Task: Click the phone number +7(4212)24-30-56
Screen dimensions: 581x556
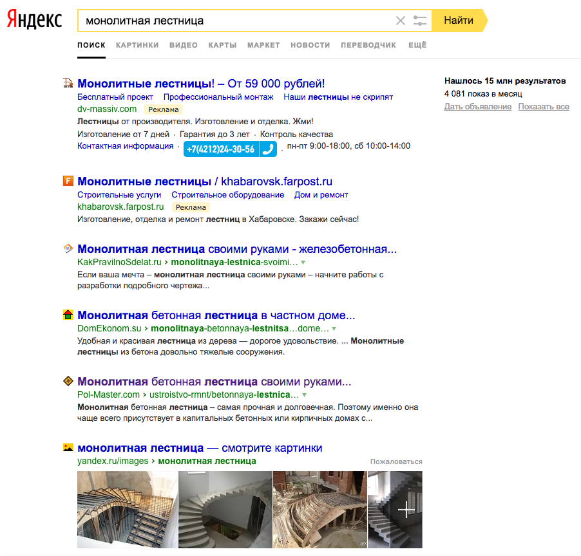Action: (x=220, y=149)
